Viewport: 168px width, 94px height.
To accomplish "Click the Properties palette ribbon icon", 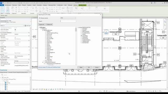I will pyautogui.click(x=8, y=11).
